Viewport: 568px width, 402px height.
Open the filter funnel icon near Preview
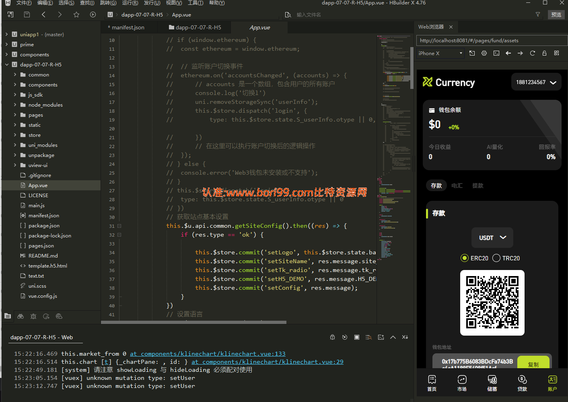pos(538,14)
